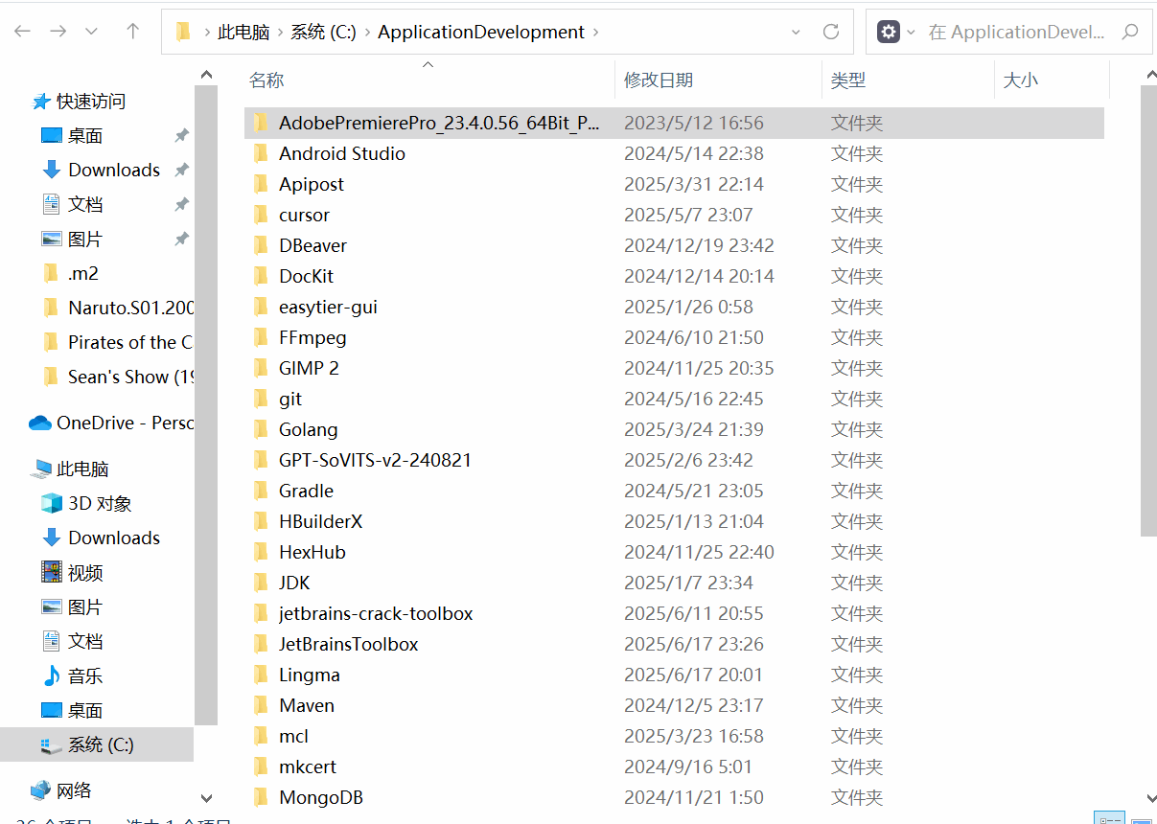Open pinned 图片 under quick access
The width and height of the screenshot is (1157, 824).
pos(85,239)
